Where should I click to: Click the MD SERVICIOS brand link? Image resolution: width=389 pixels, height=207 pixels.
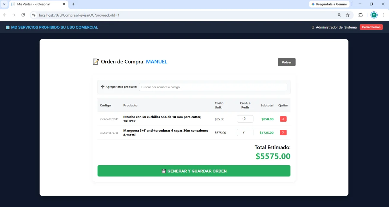tap(52, 27)
